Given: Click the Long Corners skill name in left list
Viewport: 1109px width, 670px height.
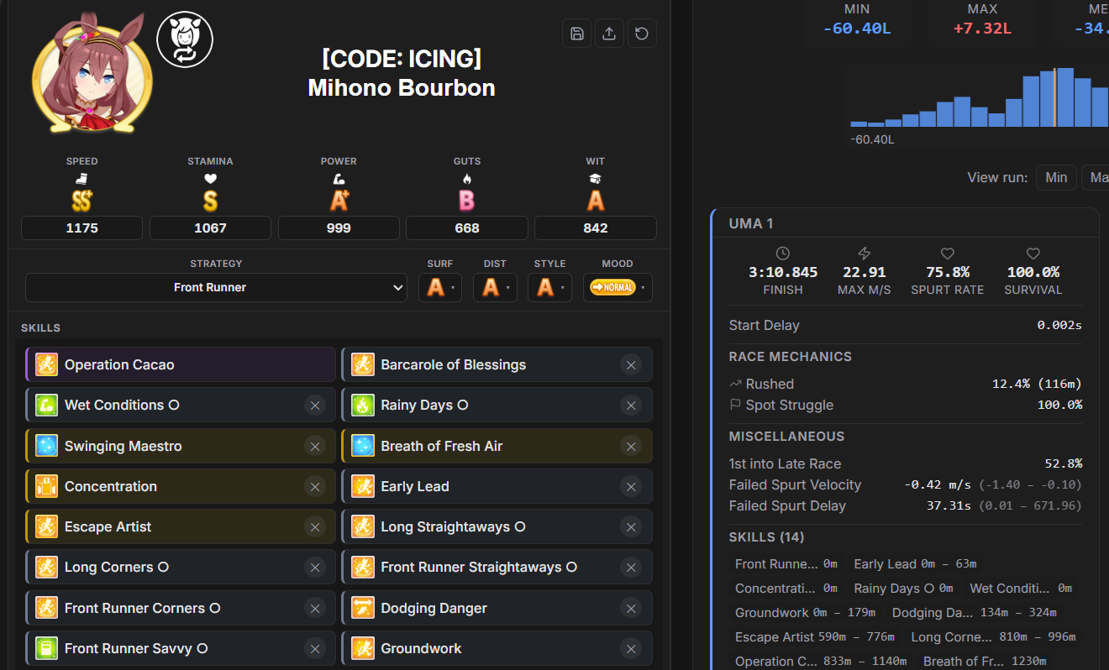Looking at the screenshot, I should (x=117, y=567).
